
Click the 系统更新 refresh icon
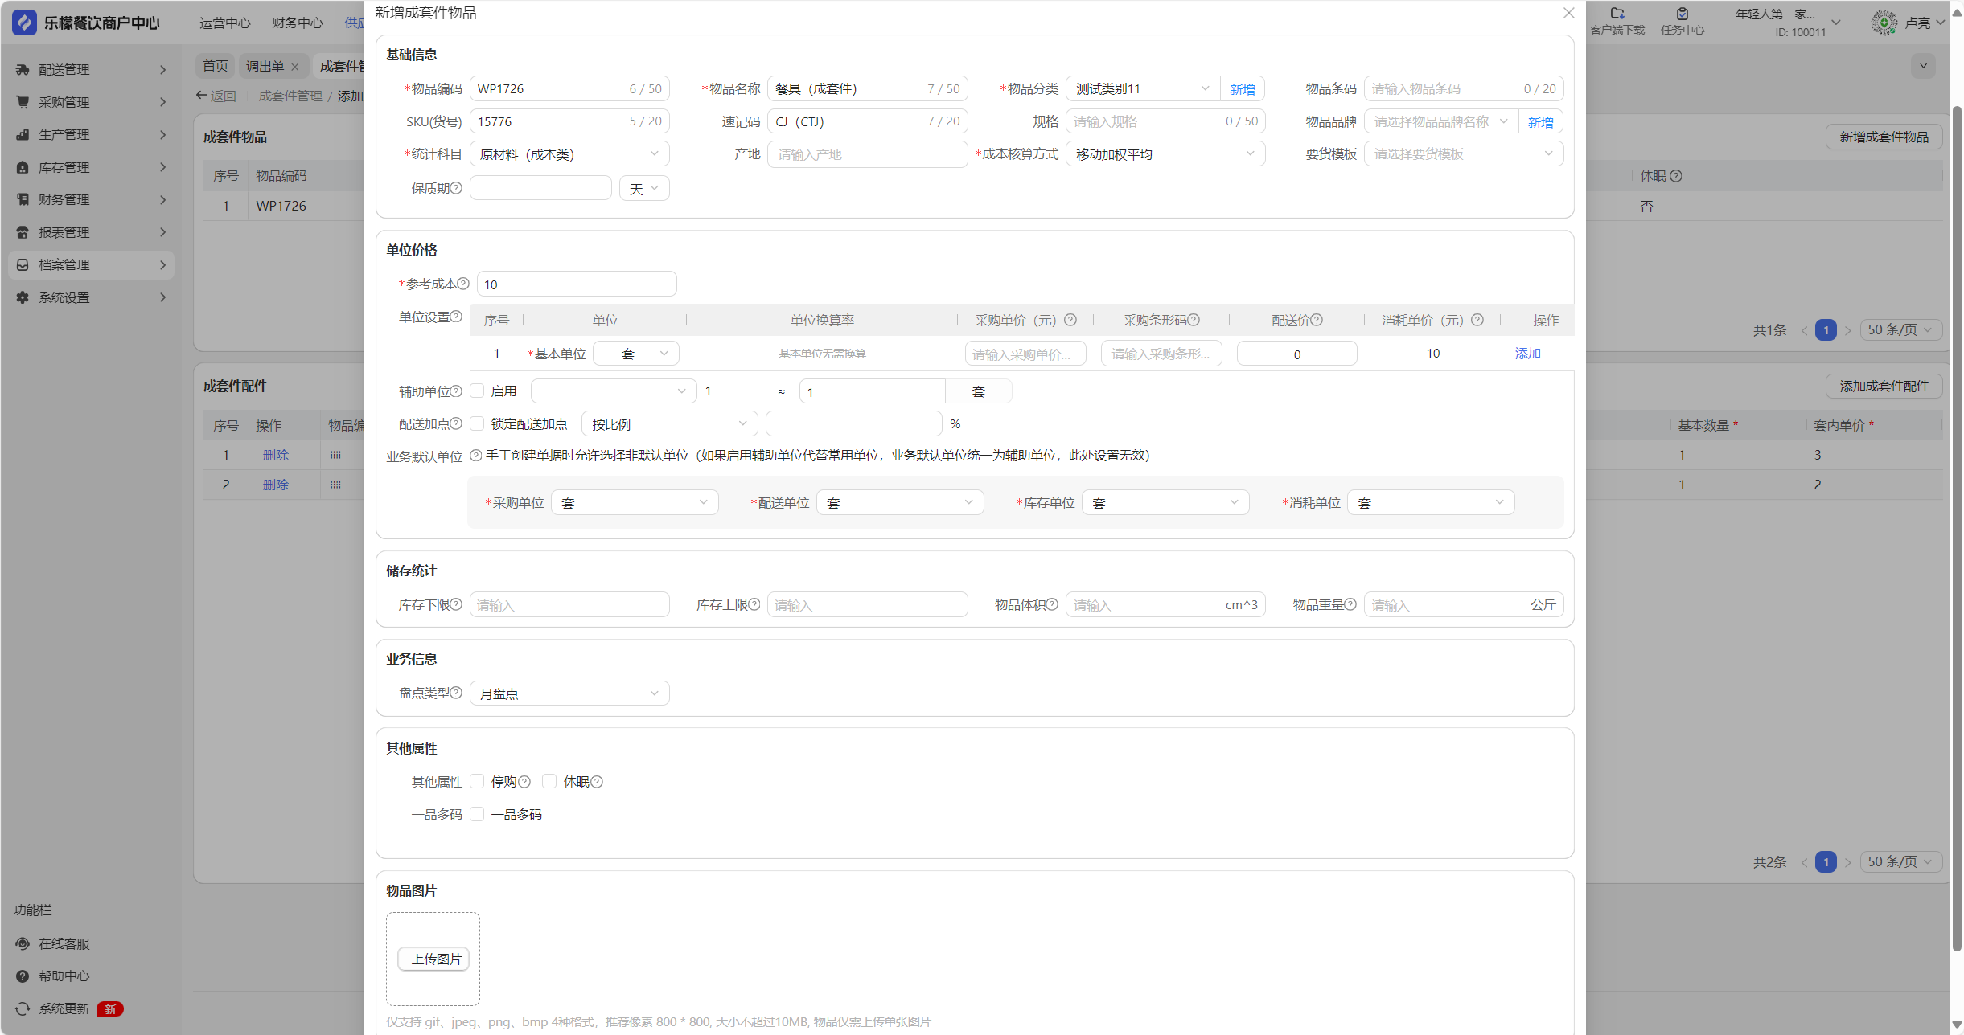pyautogui.click(x=23, y=1008)
